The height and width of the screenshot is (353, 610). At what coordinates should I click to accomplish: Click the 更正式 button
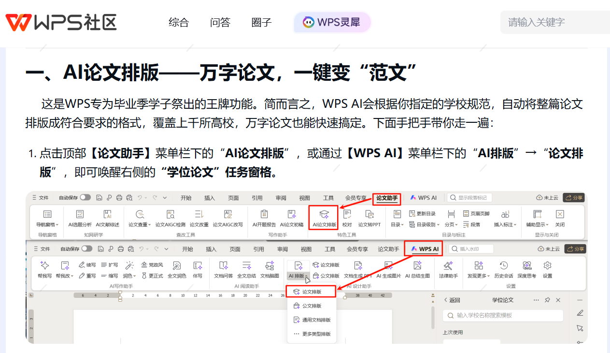[x=152, y=276]
